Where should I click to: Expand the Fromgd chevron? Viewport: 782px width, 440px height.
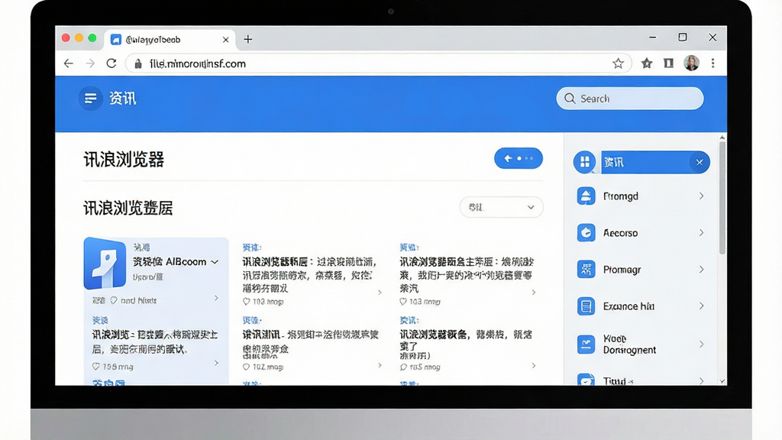click(x=701, y=196)
